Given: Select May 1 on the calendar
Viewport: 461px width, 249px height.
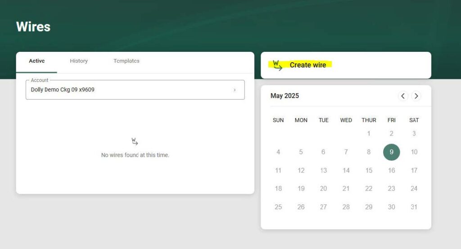Looking at the screenshot, I should pyautogui.click(x=369, y=134).
